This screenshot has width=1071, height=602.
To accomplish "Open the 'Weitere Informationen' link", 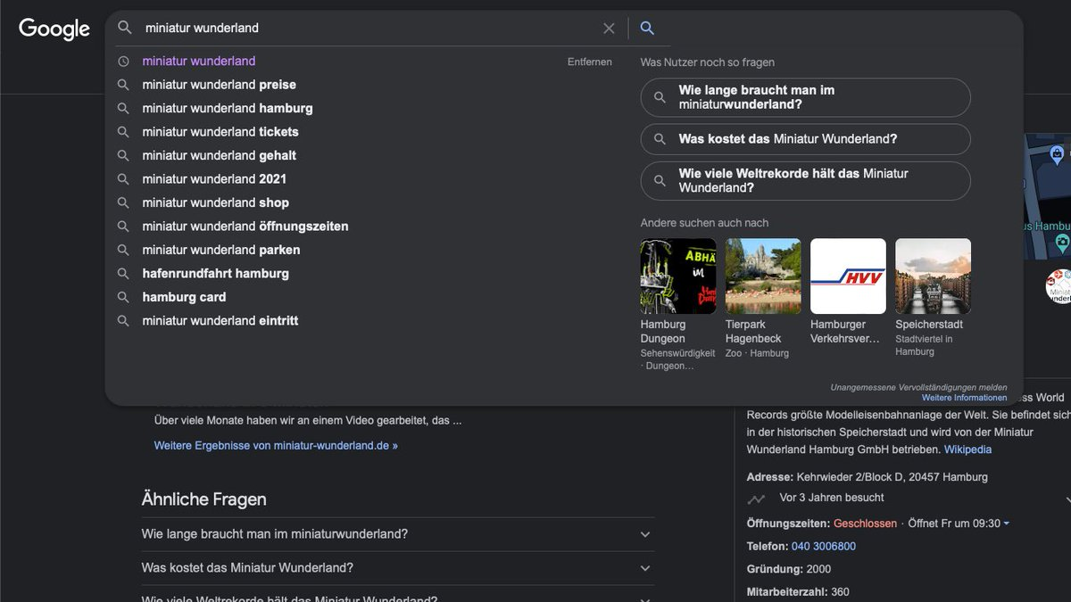I will point(964,398).
